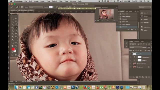The image size is (160, 90).
Task: Change screen mode from toolbox
Action: [16, 55]
